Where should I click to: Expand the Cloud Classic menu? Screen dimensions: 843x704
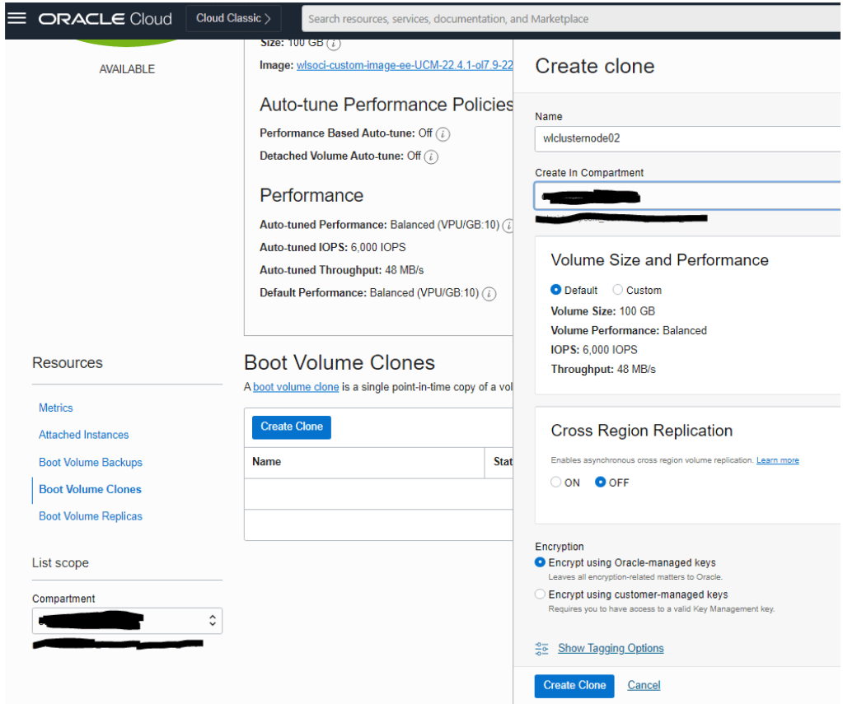[233, 18]
